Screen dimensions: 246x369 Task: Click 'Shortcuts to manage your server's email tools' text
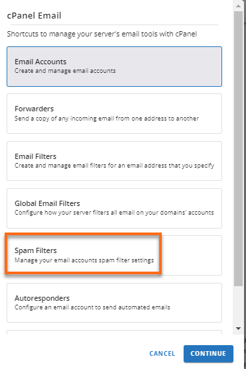click(x=102, y=34)
